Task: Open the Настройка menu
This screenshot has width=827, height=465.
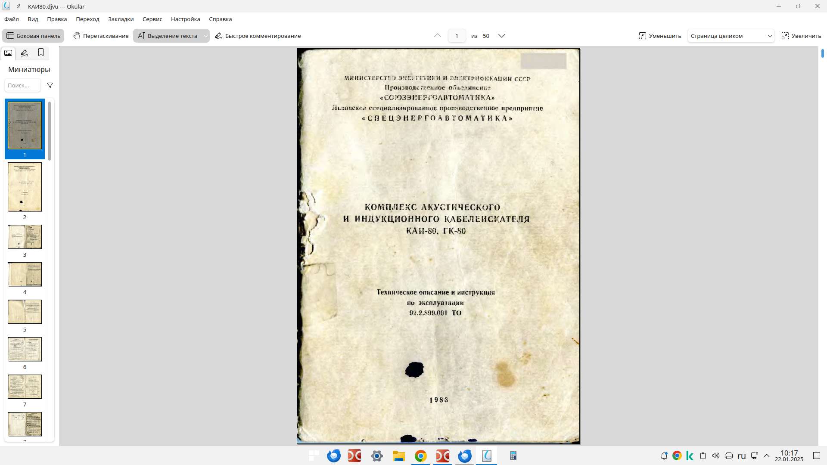Action: 185,19
